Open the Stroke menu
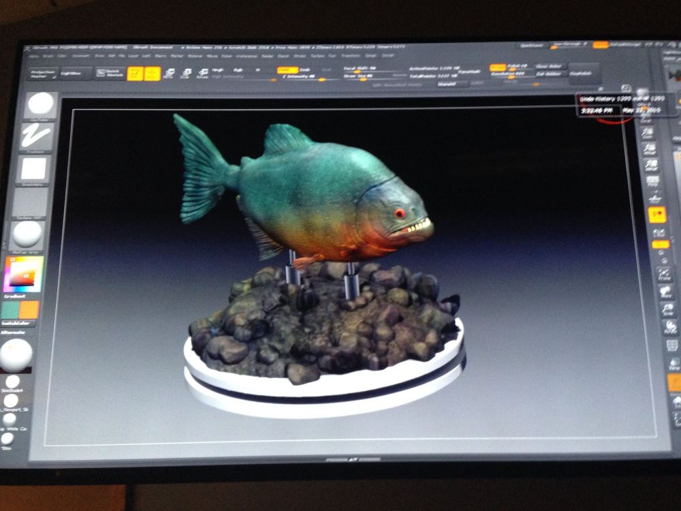The width and height of the screenshot is (681, 511). pos(302,56)
